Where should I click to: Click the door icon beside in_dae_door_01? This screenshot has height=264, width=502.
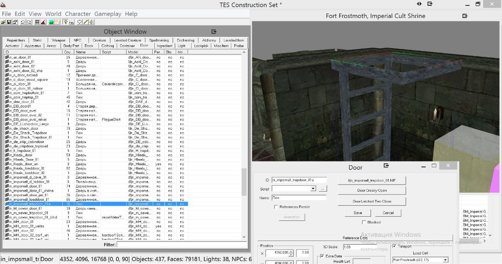click(6, 102)
